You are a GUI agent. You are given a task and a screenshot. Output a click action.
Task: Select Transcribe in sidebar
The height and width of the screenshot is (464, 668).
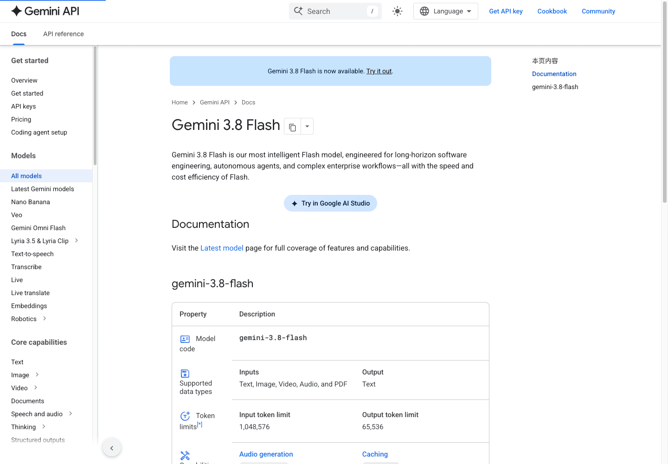(26, 267)
